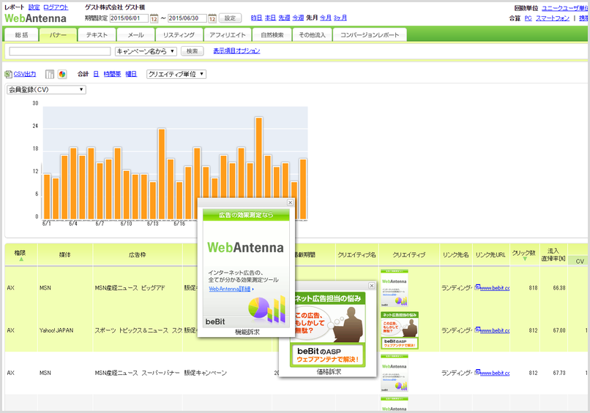Open the 設定 link in the header
Viewport: 590px width, 413px height.
34,7
